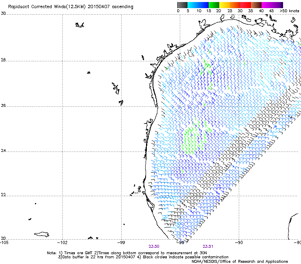Click the latitude axis label '22'
301x264 pixels.
[x=3, y=195]
